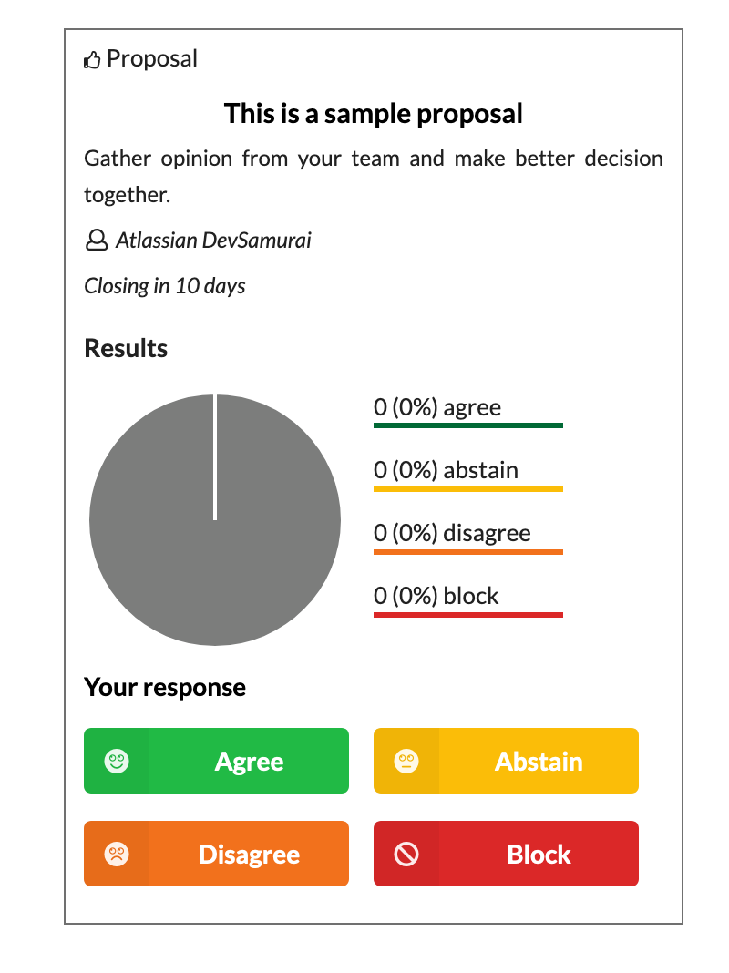
Task: Click the thumbs-up Proposal icon
Action: [91, 61]
